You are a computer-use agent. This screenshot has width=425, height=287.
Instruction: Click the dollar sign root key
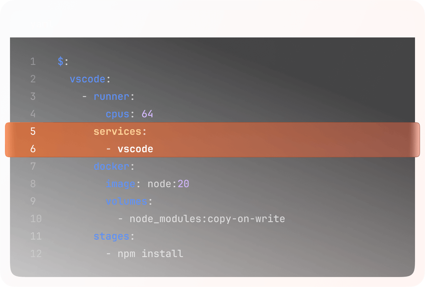tap(60, 61)
